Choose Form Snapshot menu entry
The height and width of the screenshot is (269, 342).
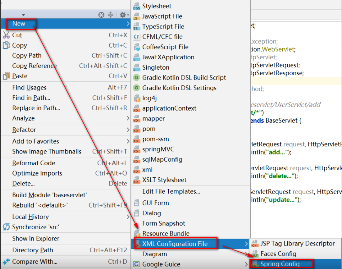(190, 224)
